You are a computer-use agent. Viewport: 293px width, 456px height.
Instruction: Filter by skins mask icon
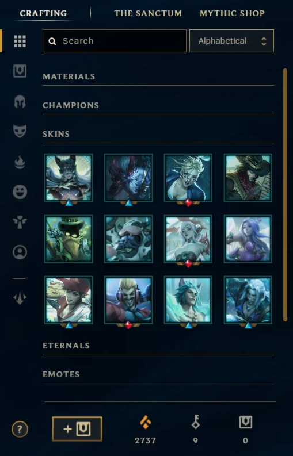point(20,131)
